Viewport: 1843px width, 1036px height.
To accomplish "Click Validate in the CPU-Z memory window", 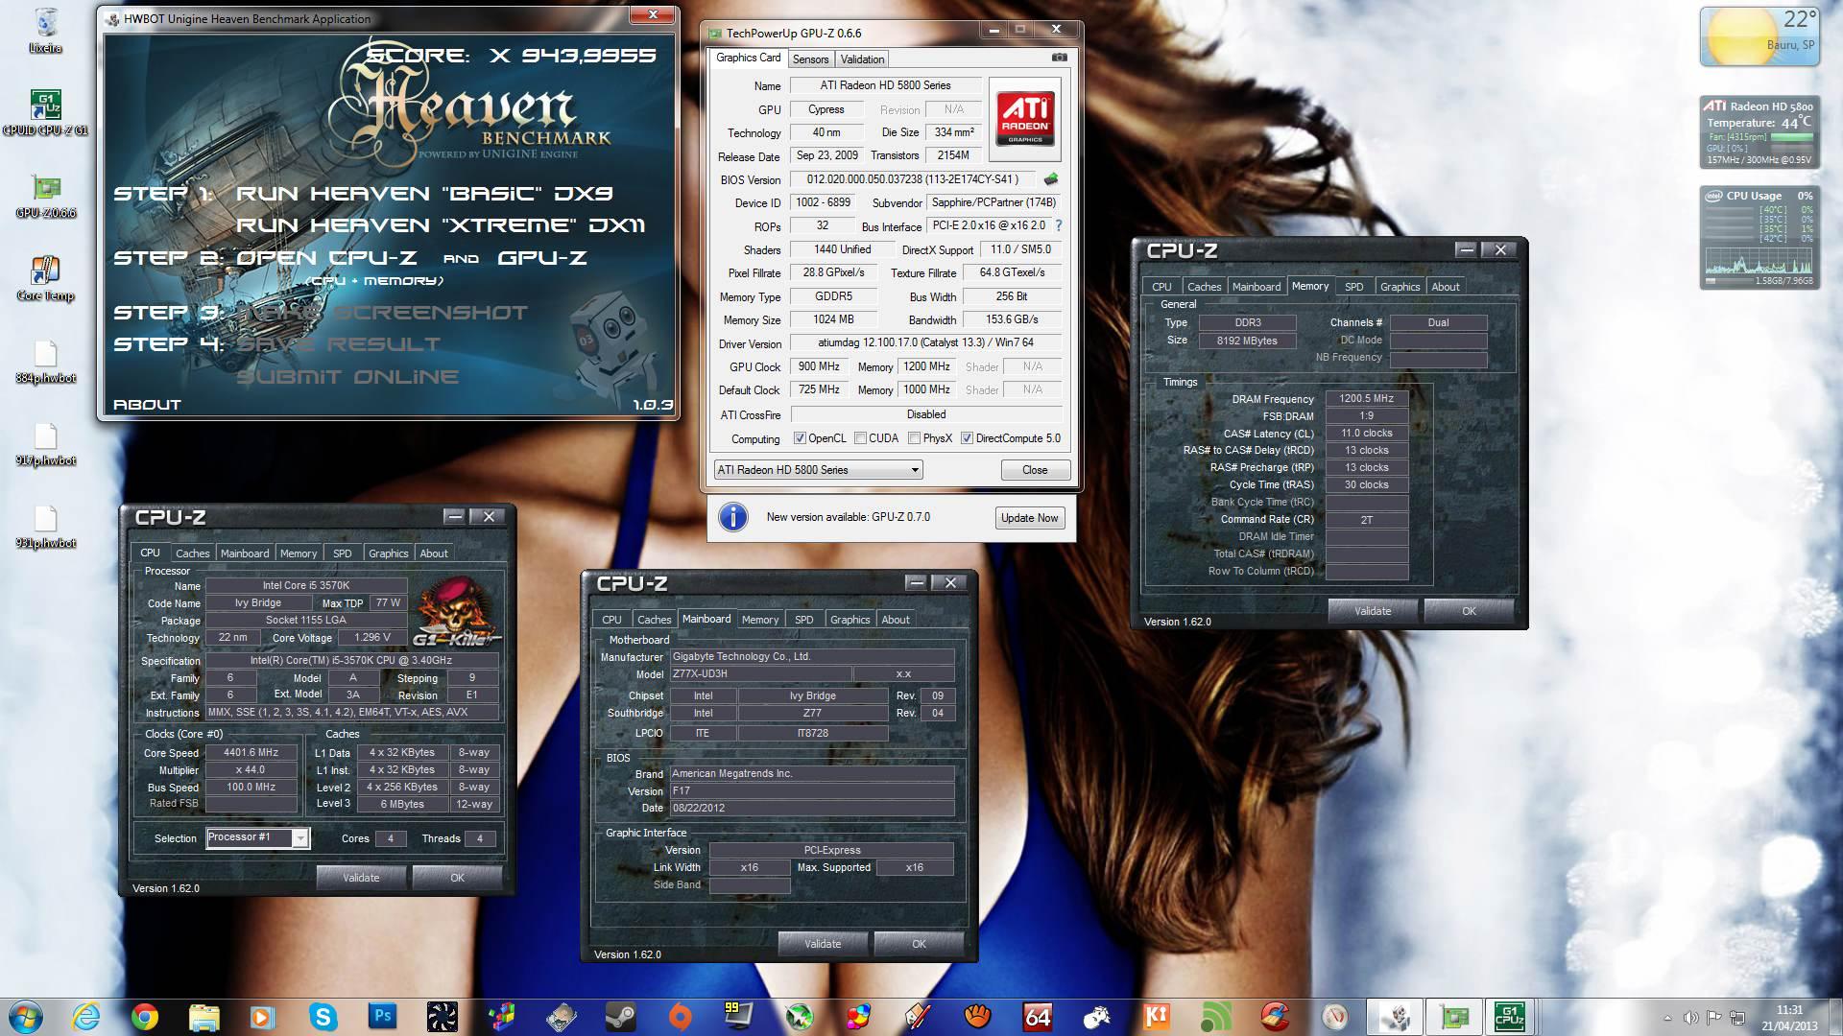I will [x=1372, y=611].
